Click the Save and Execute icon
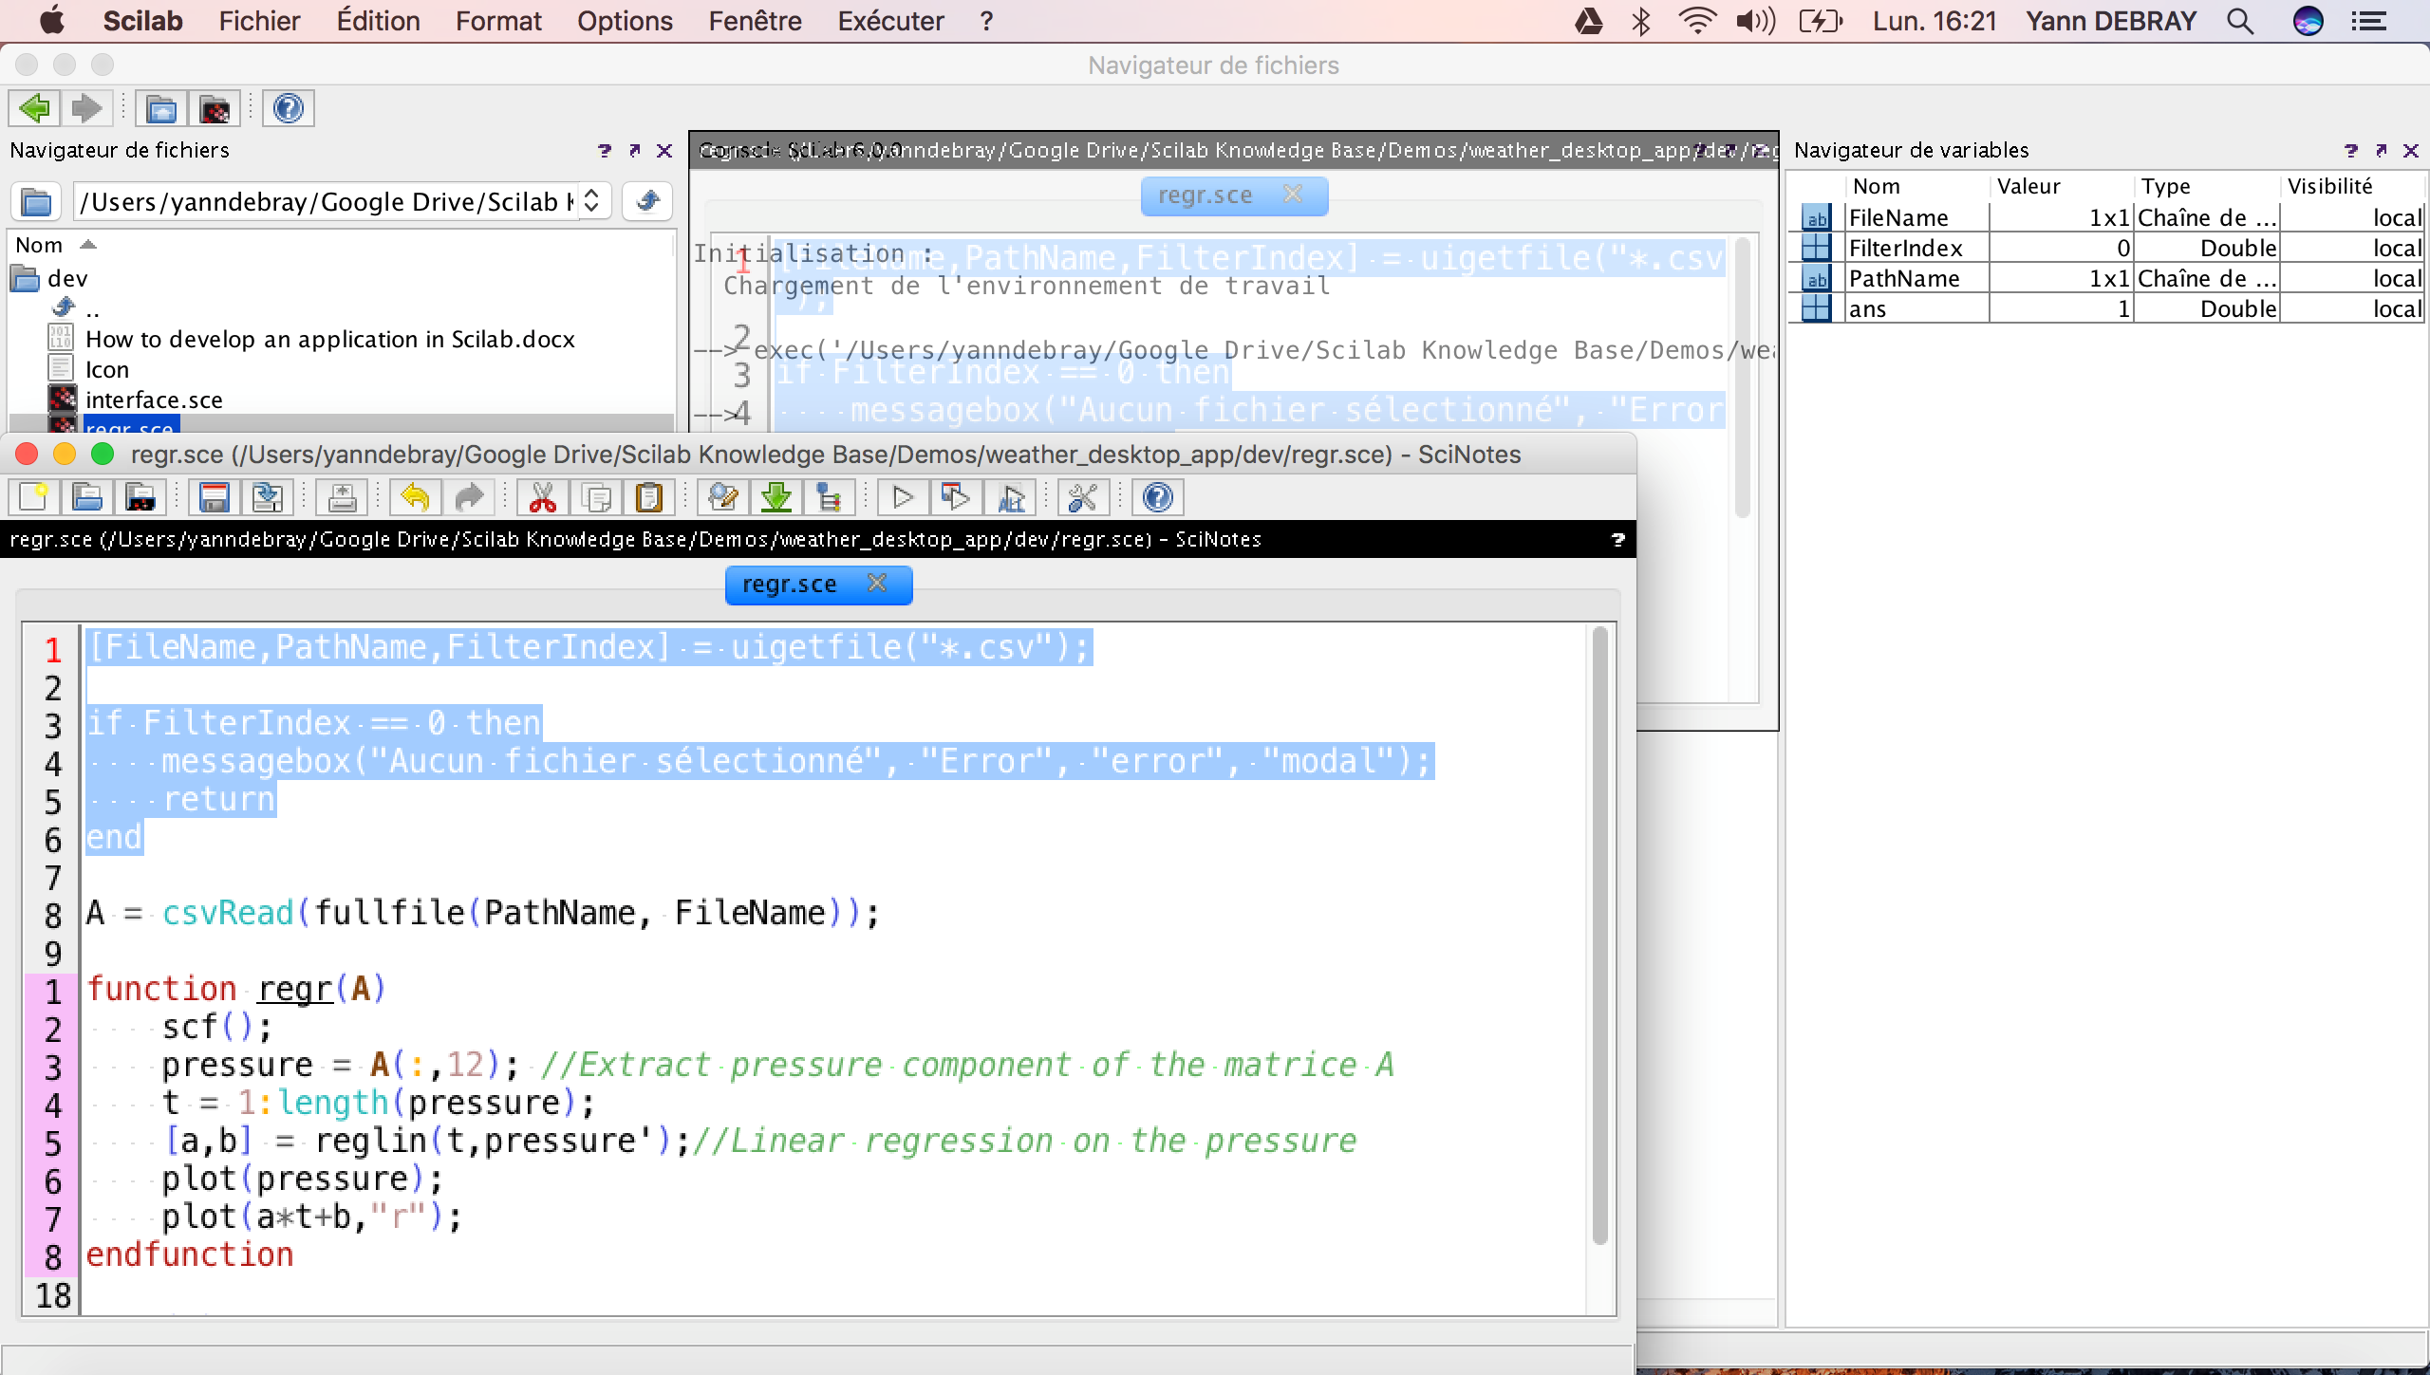This screenshot has width=2430, height=1375. tap(956, 497)
